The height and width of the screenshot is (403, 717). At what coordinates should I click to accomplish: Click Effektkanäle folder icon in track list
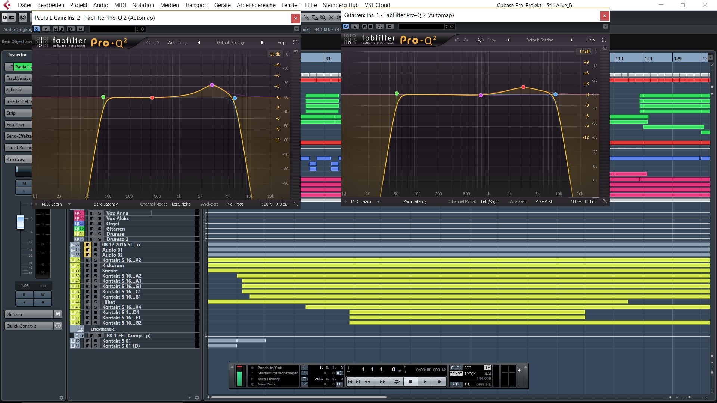pyautogui.click(x=80, y=329)
